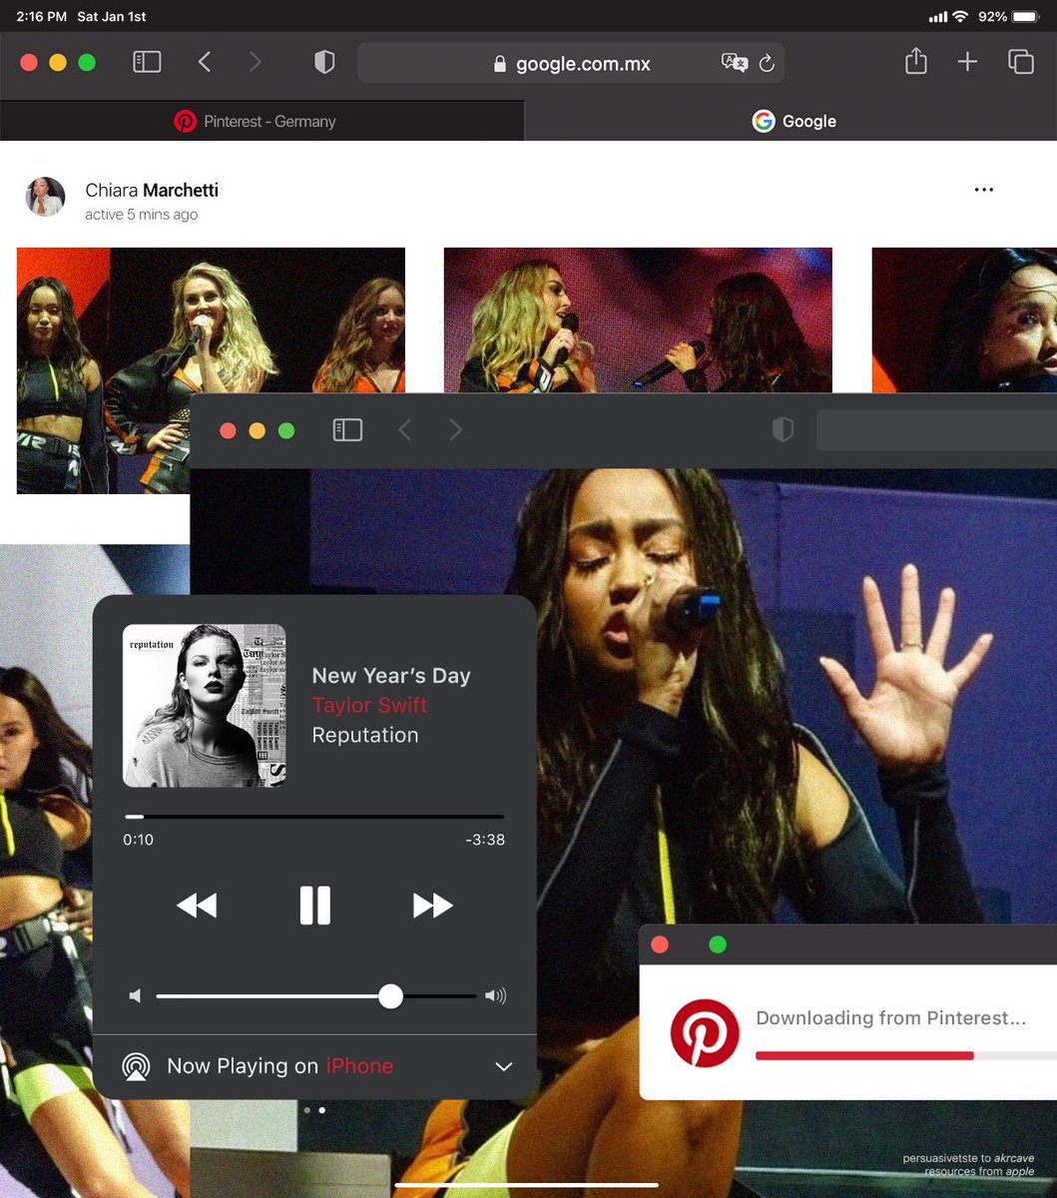Click the high volume speaker icon

point(495,996)
